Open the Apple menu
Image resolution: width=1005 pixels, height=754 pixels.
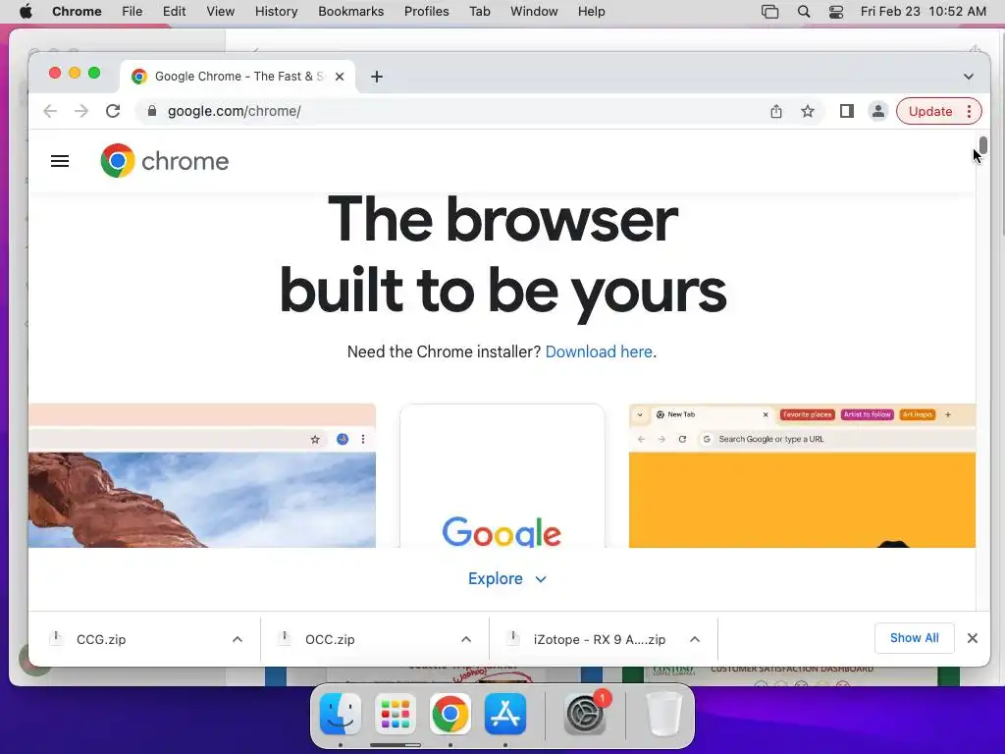26,12
